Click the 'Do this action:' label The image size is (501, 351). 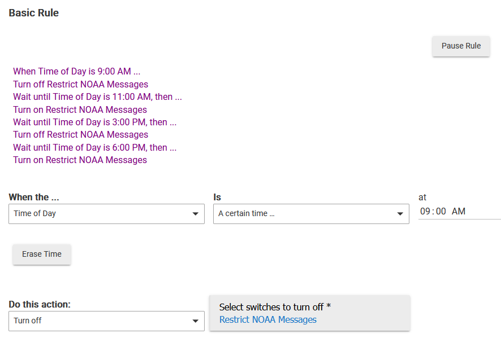[x=40, y=305]
